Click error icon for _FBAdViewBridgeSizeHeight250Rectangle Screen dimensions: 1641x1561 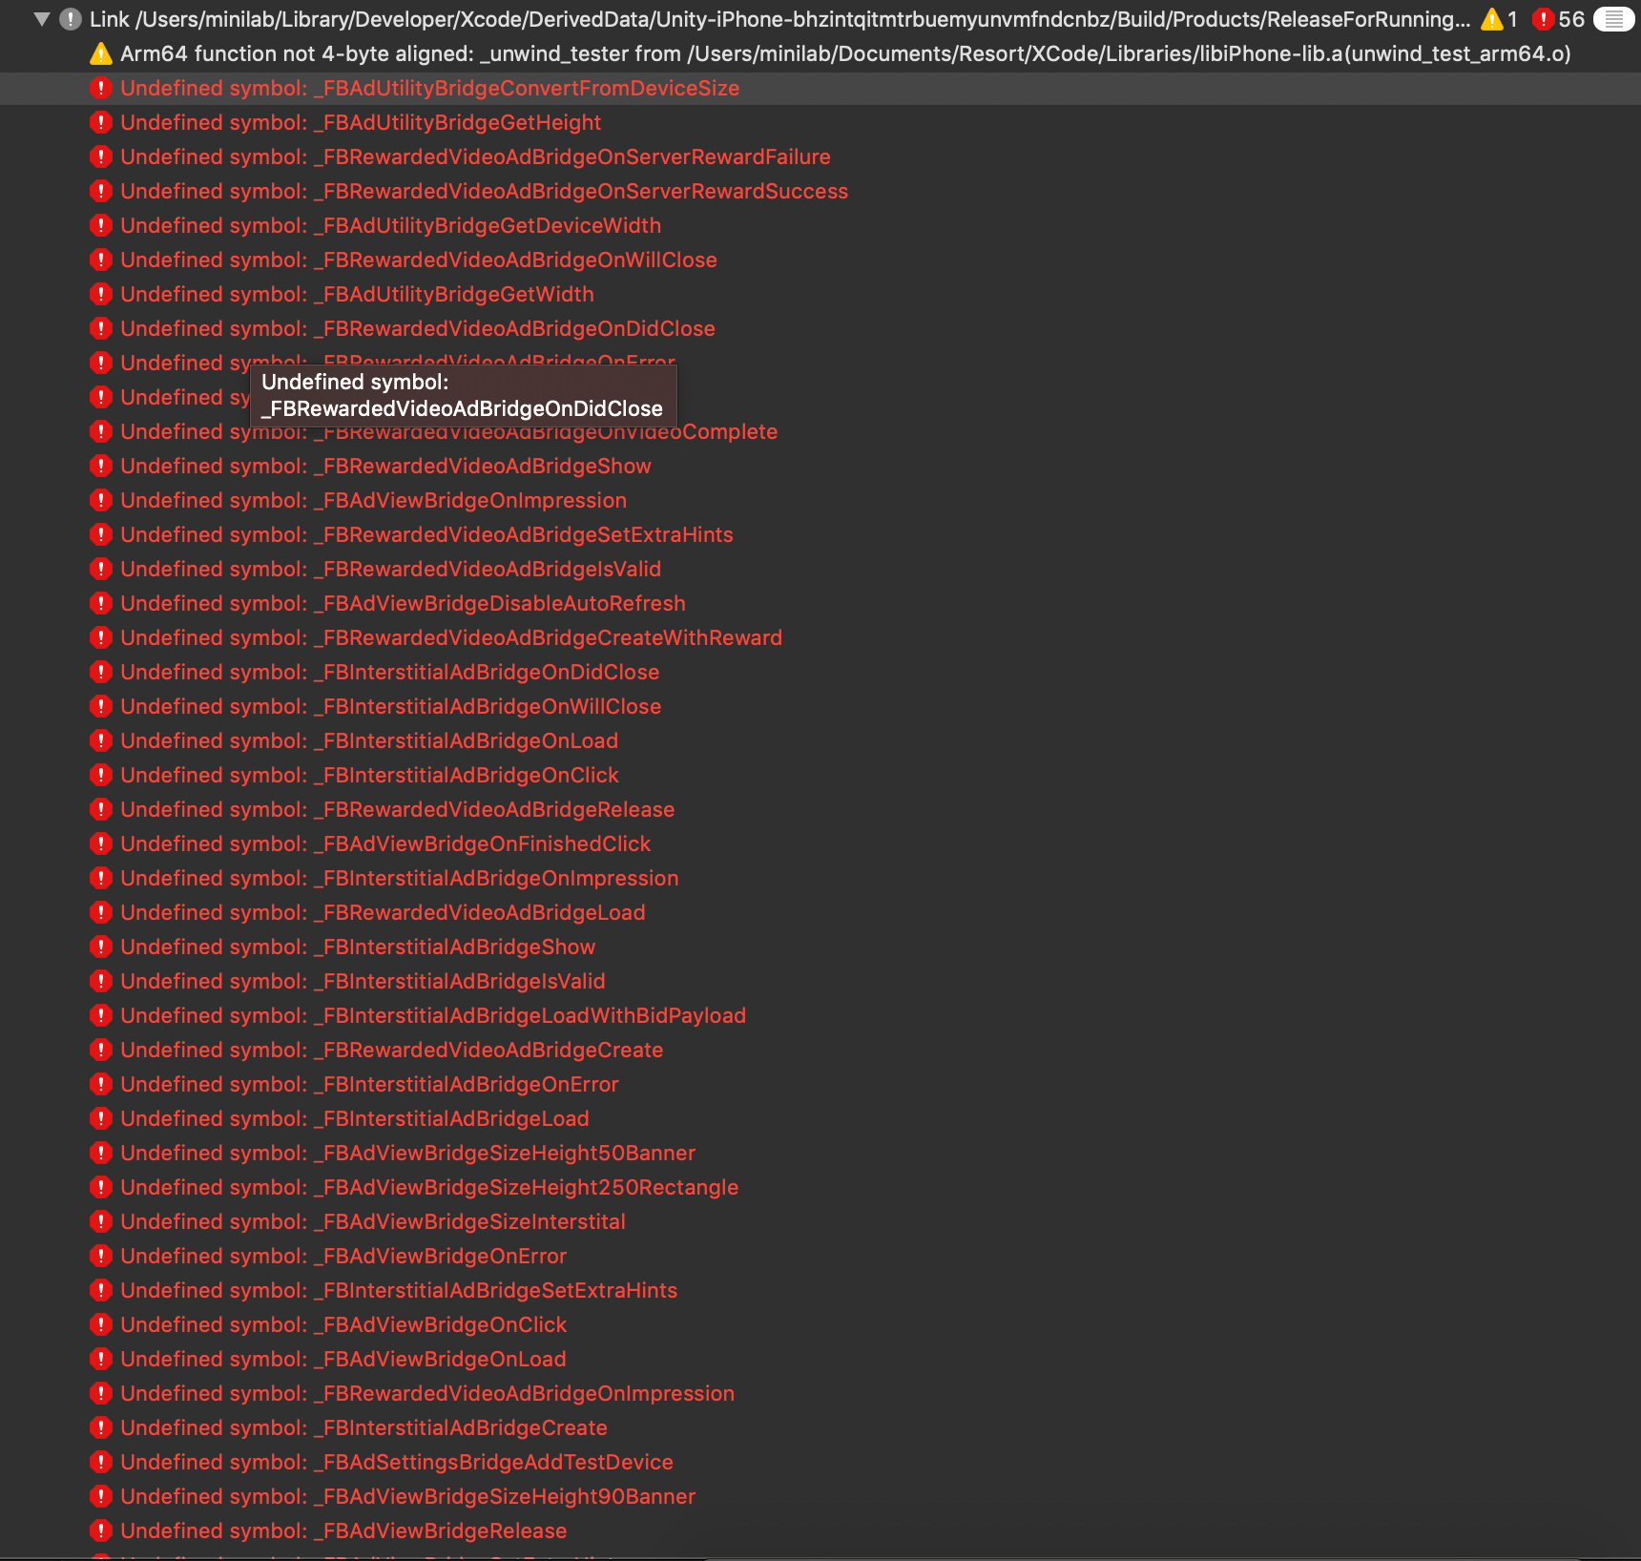tap(101, 1187)
